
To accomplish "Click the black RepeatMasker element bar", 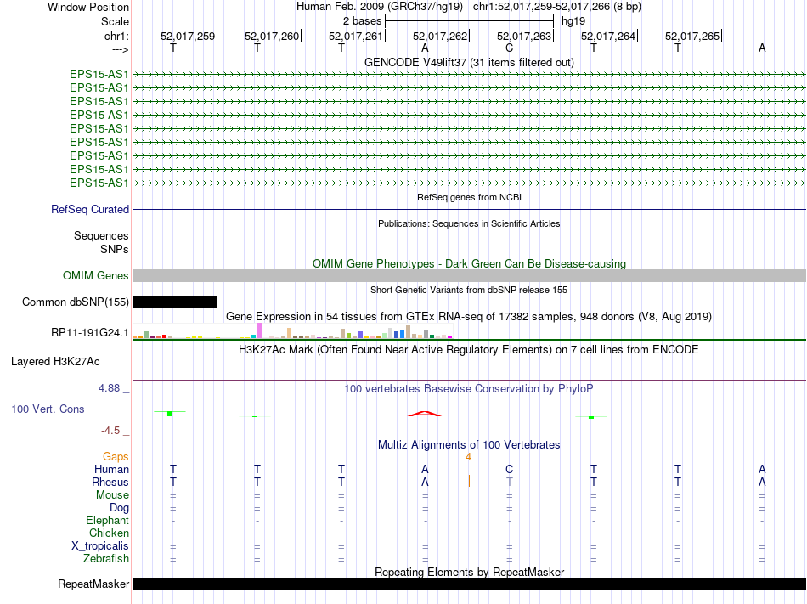I will tap(469, 584).
